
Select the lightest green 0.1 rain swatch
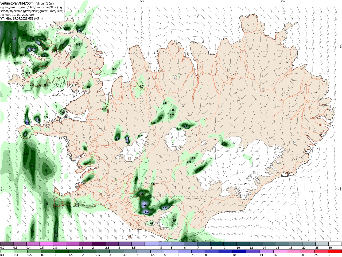pos(7,251)
